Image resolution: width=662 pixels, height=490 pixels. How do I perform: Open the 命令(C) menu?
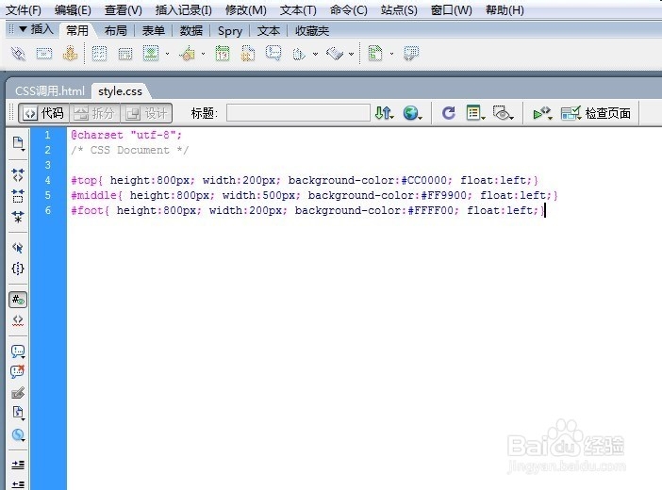click(349, 9)
